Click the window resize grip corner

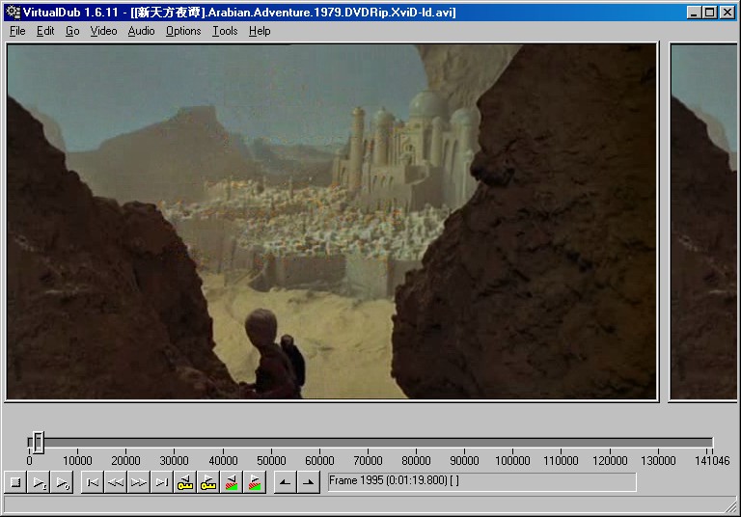pyautogui.click(x=730, y=505)
